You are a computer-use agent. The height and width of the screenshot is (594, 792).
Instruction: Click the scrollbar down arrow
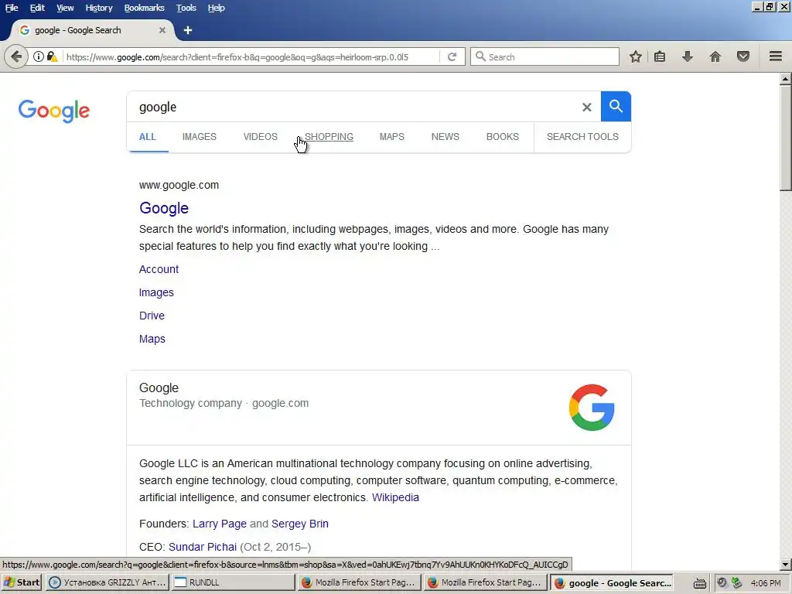(x=786, y=564)
